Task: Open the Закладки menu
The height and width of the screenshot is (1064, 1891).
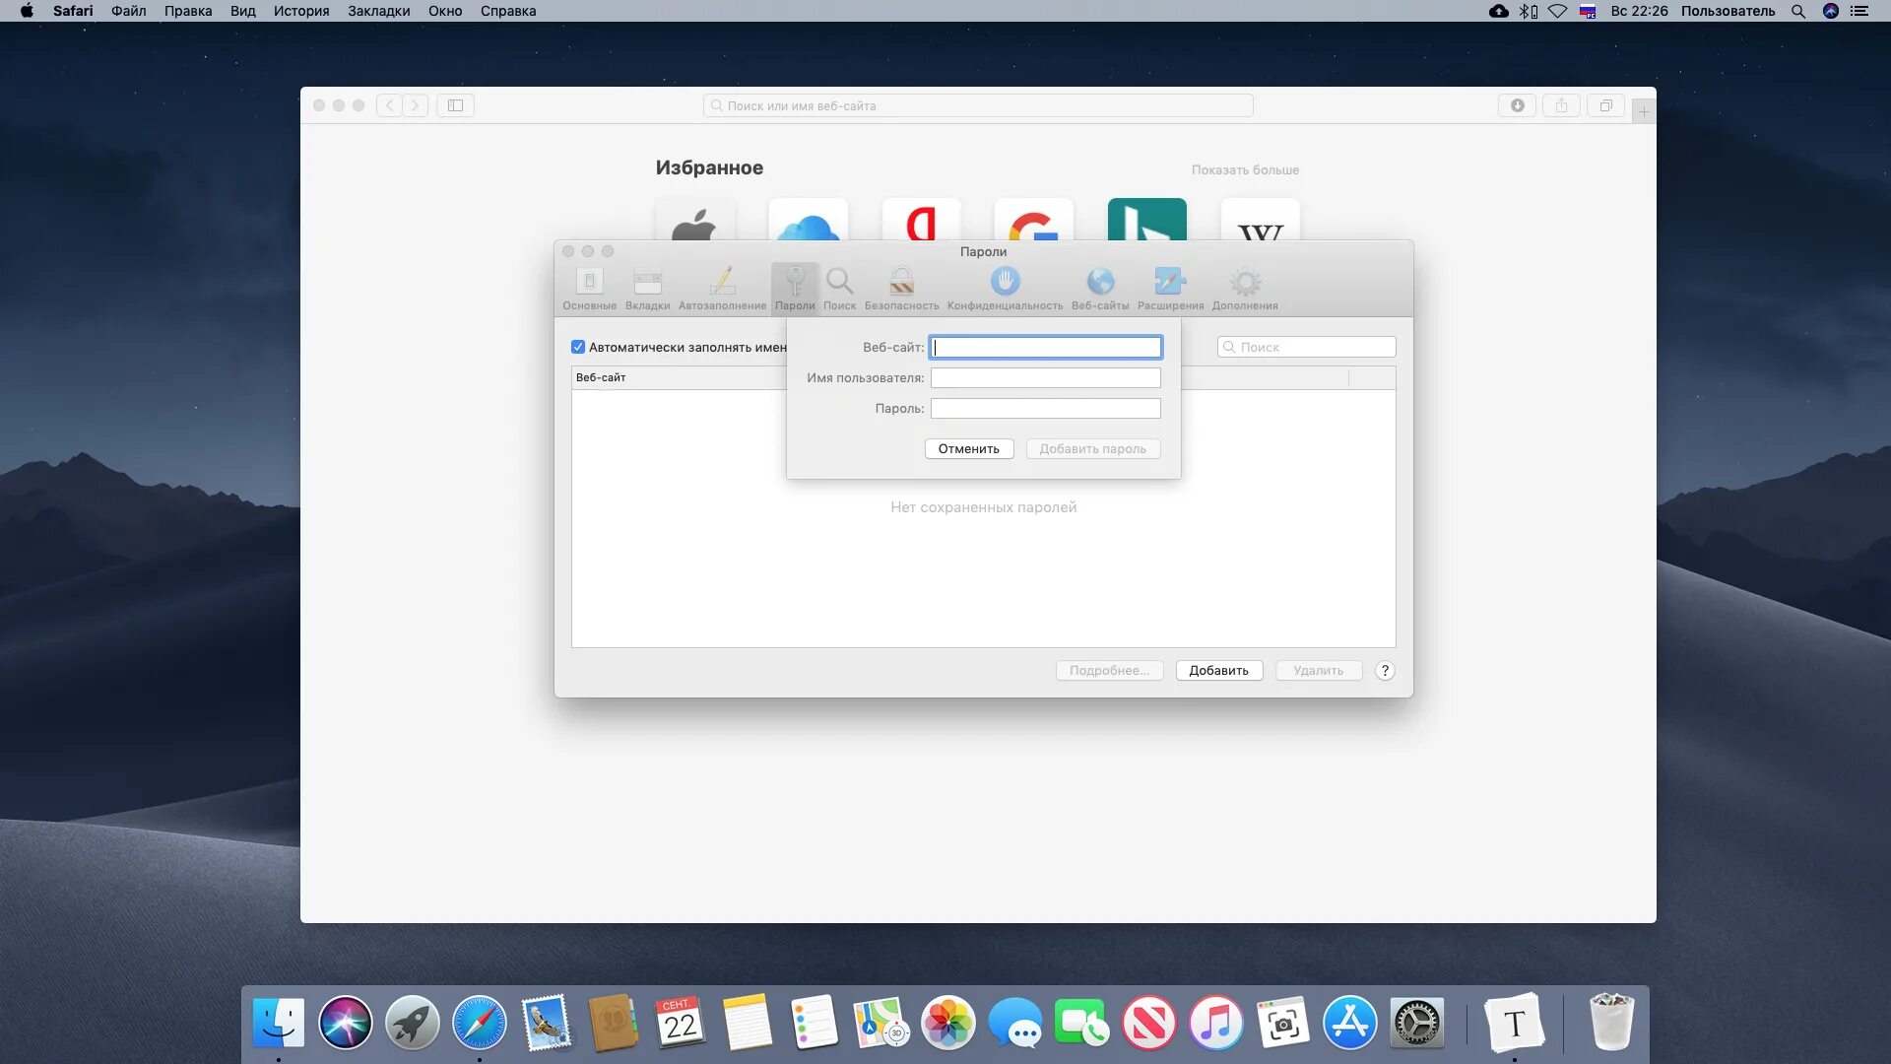Action: [x=378, y=11]
